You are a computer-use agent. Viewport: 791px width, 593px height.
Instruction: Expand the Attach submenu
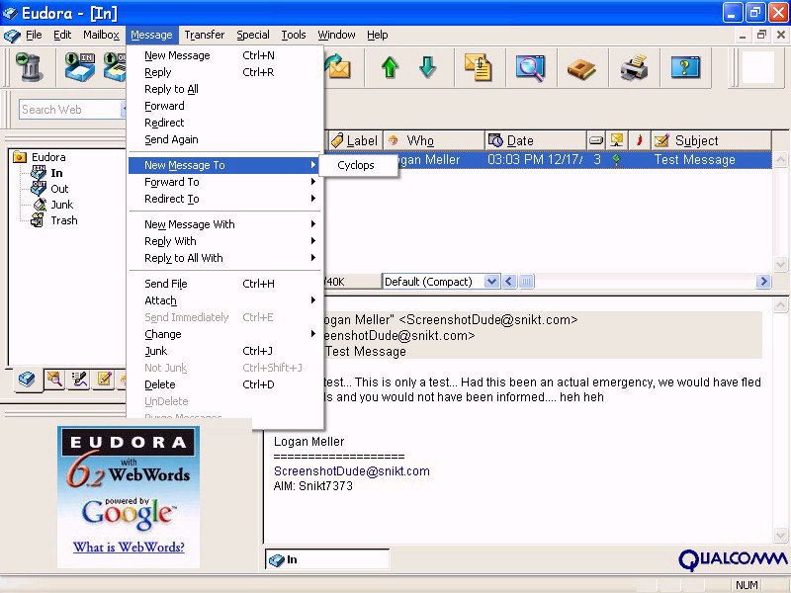[x=225, y=300]
